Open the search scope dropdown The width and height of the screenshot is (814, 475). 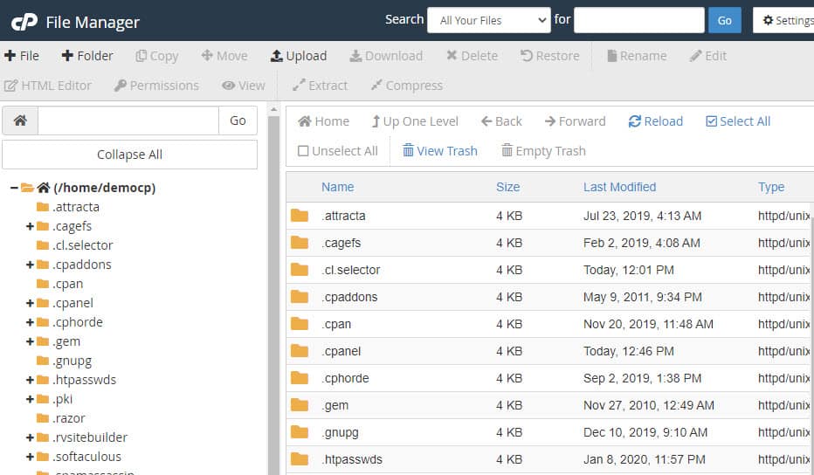[x=488, y=20]
